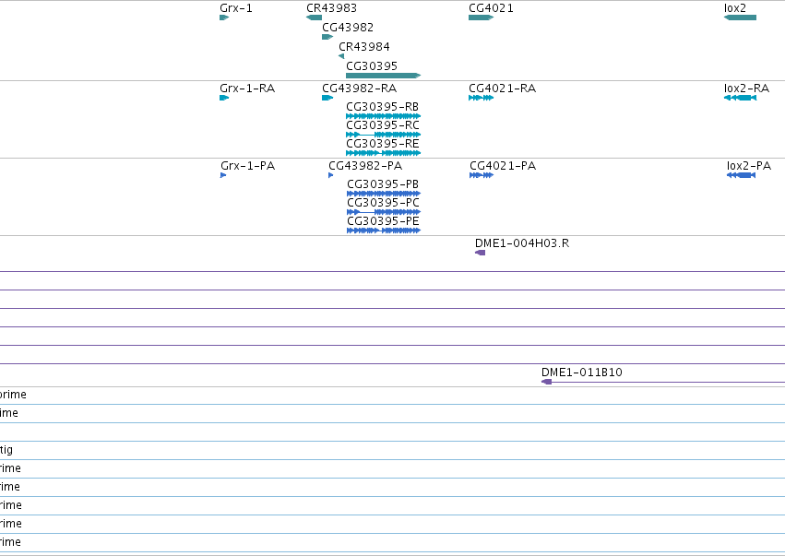Click the Grx-1-RA label
Image resolution: width=785 pixels, height=556 pixels.
[247, 89]
